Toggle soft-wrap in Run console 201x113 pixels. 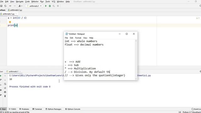coord(5,84)
